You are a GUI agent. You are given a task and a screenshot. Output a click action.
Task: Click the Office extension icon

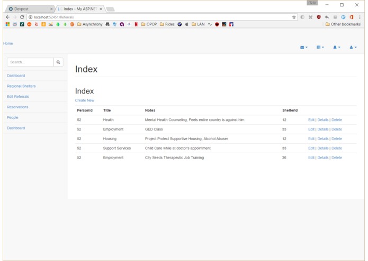[352, 17]
